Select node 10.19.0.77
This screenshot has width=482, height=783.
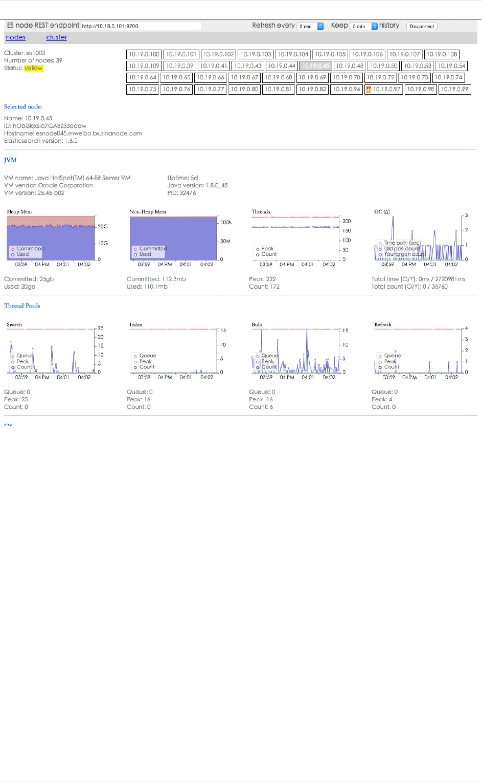[x=211, y=89]
